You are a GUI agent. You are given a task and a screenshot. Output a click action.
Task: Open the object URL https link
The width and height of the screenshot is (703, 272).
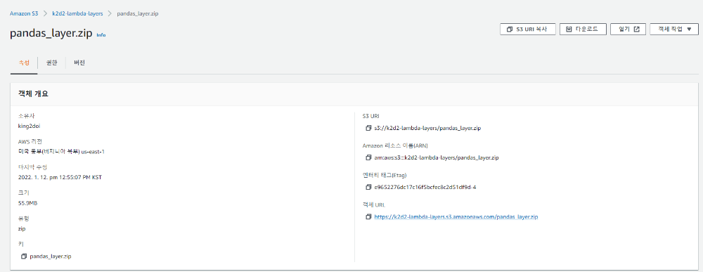click(x=456, y=217)
